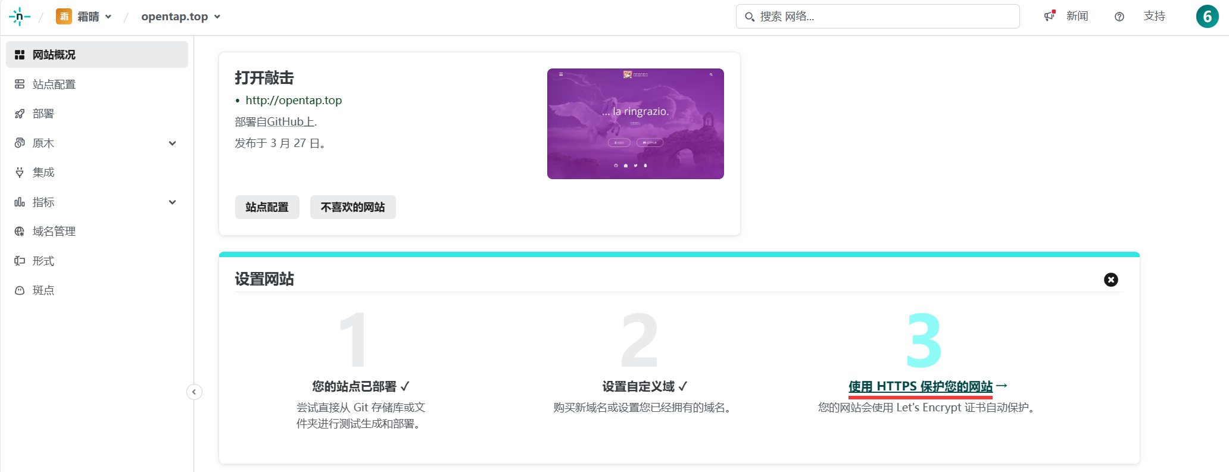Click the orange 霜晴 team avatar icon

(x=64, y=17)
